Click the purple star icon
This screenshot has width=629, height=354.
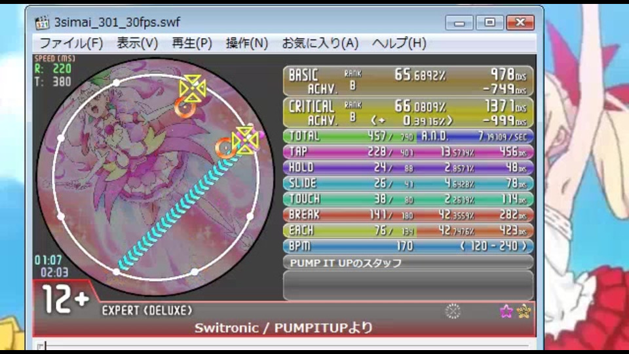(x=506, y=311)
